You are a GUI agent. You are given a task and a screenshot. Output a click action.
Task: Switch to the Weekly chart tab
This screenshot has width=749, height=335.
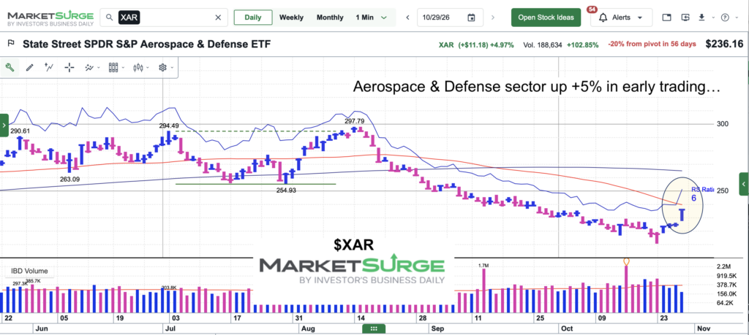point(291,18)
